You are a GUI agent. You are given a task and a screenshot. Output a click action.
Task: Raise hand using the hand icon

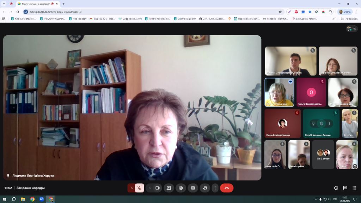click(205, 188)
